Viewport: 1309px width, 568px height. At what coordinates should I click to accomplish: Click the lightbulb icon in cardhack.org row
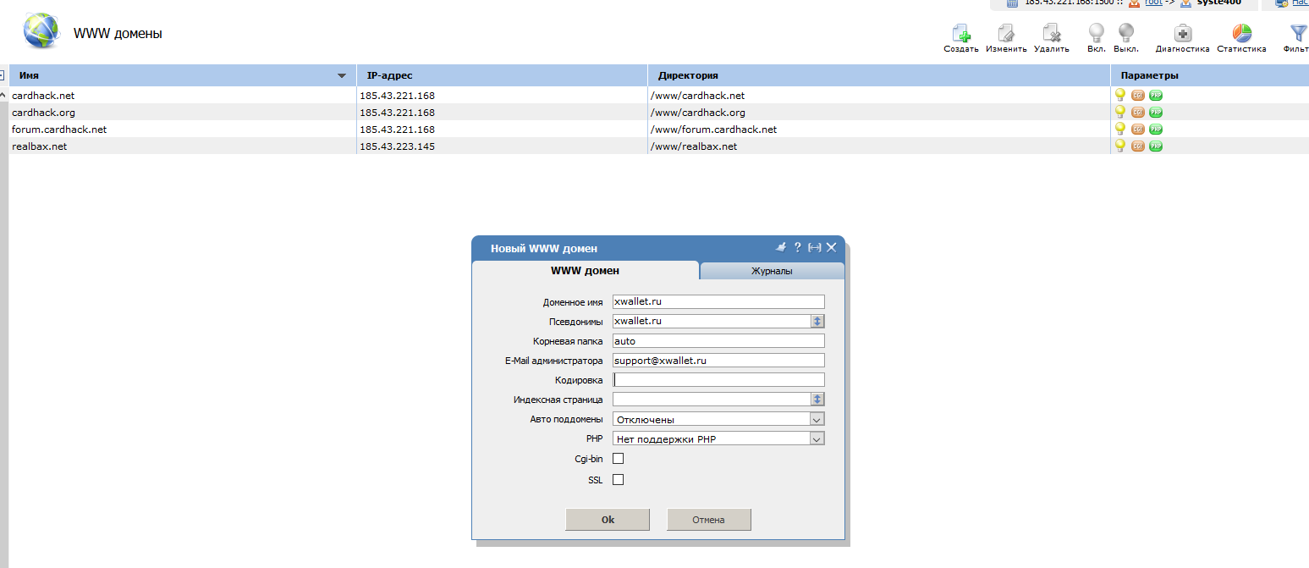pos(1120,112)
